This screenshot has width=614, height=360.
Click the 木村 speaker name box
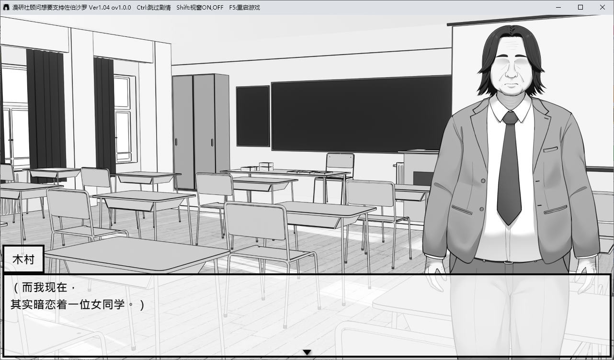(x=23, y=259)
